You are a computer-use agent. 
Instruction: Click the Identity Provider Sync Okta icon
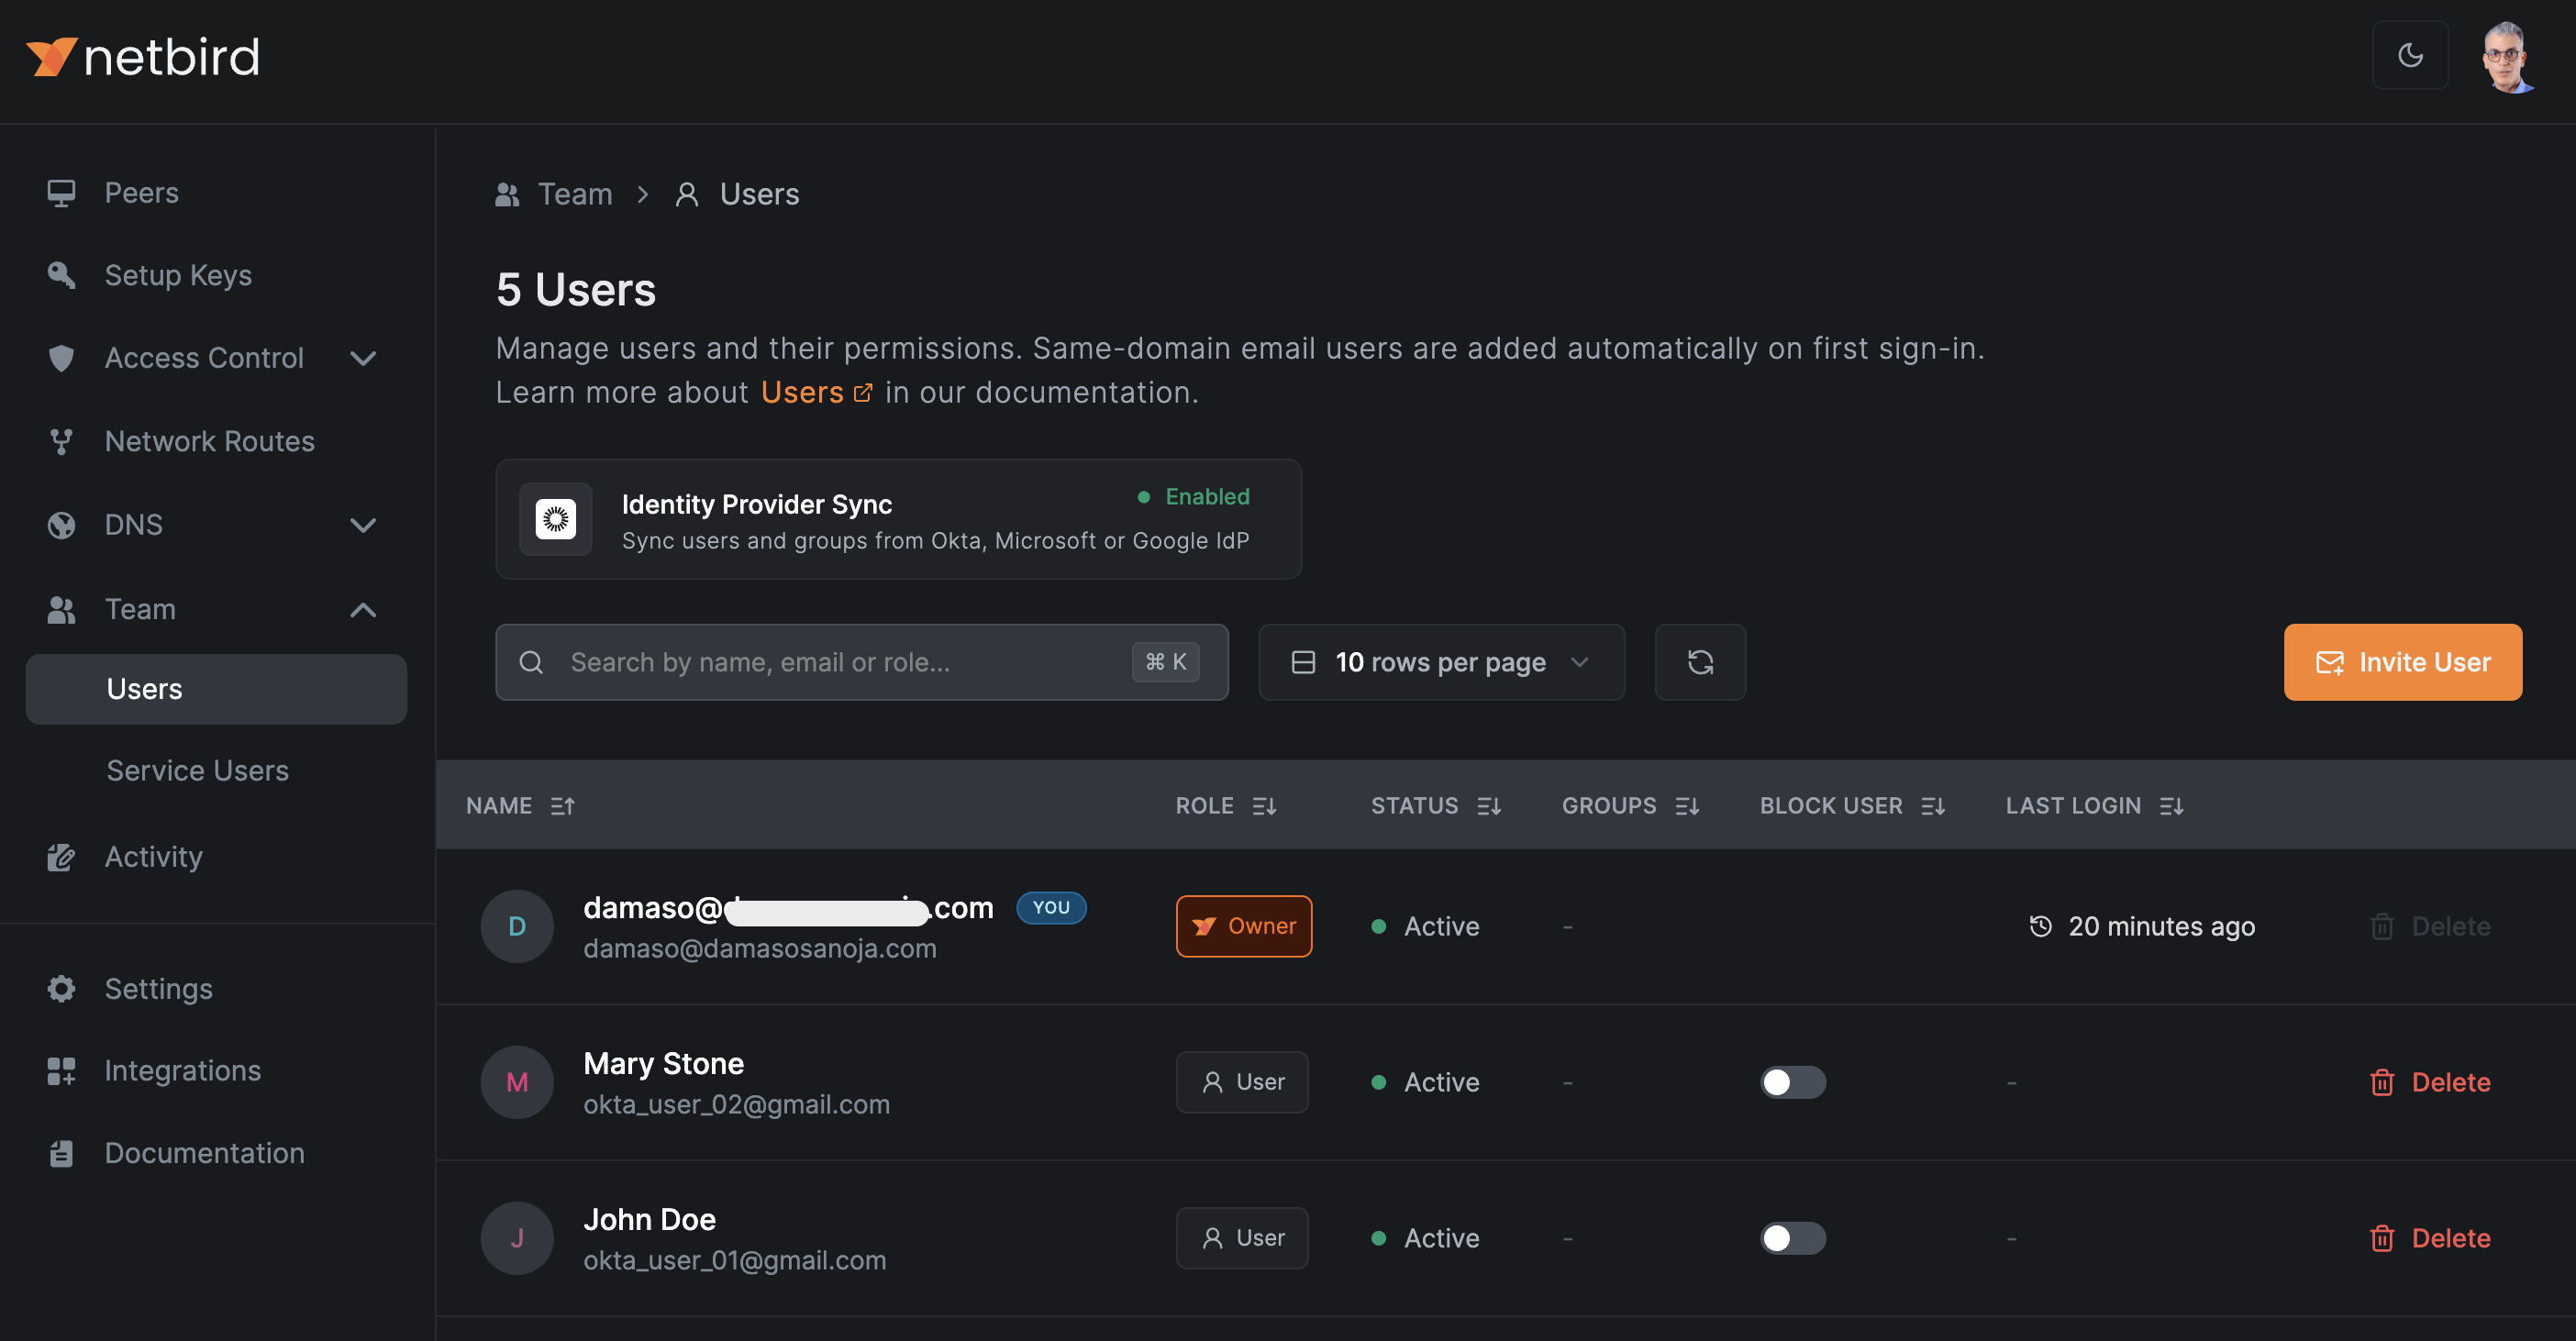(x=556, y=519)
